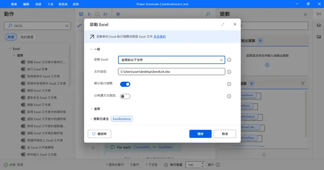324x170 pixels.
Task: Show info for 以唯讀方式開啟 toggle
Action: point(229,96)
